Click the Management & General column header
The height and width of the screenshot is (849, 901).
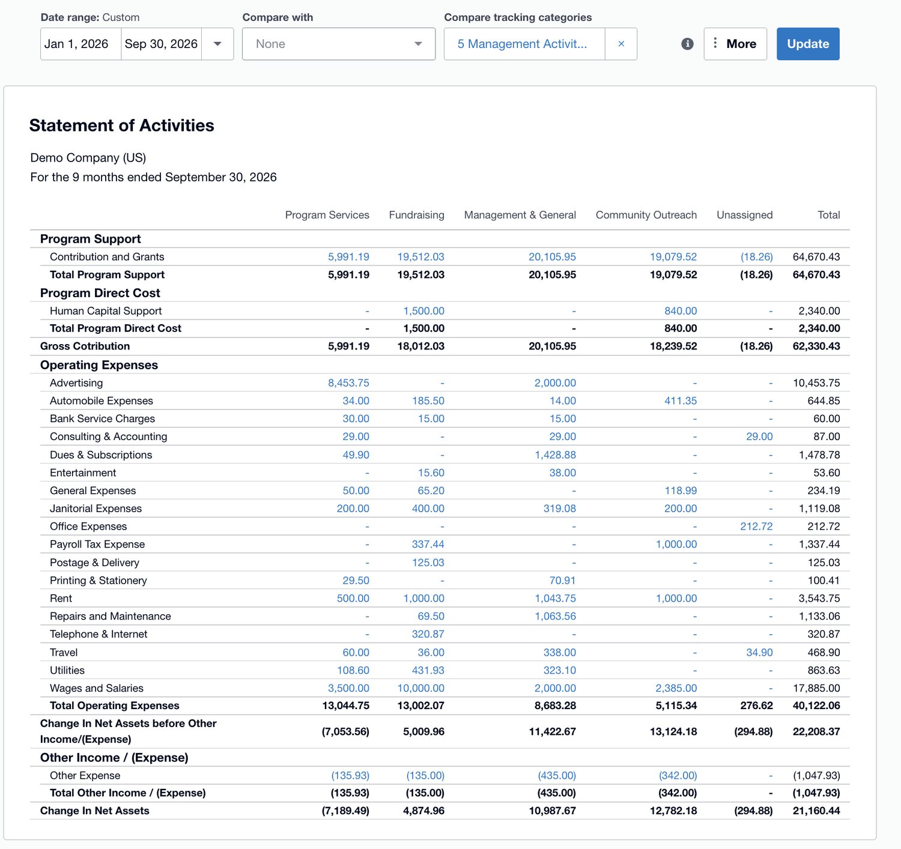click(520, 215)
